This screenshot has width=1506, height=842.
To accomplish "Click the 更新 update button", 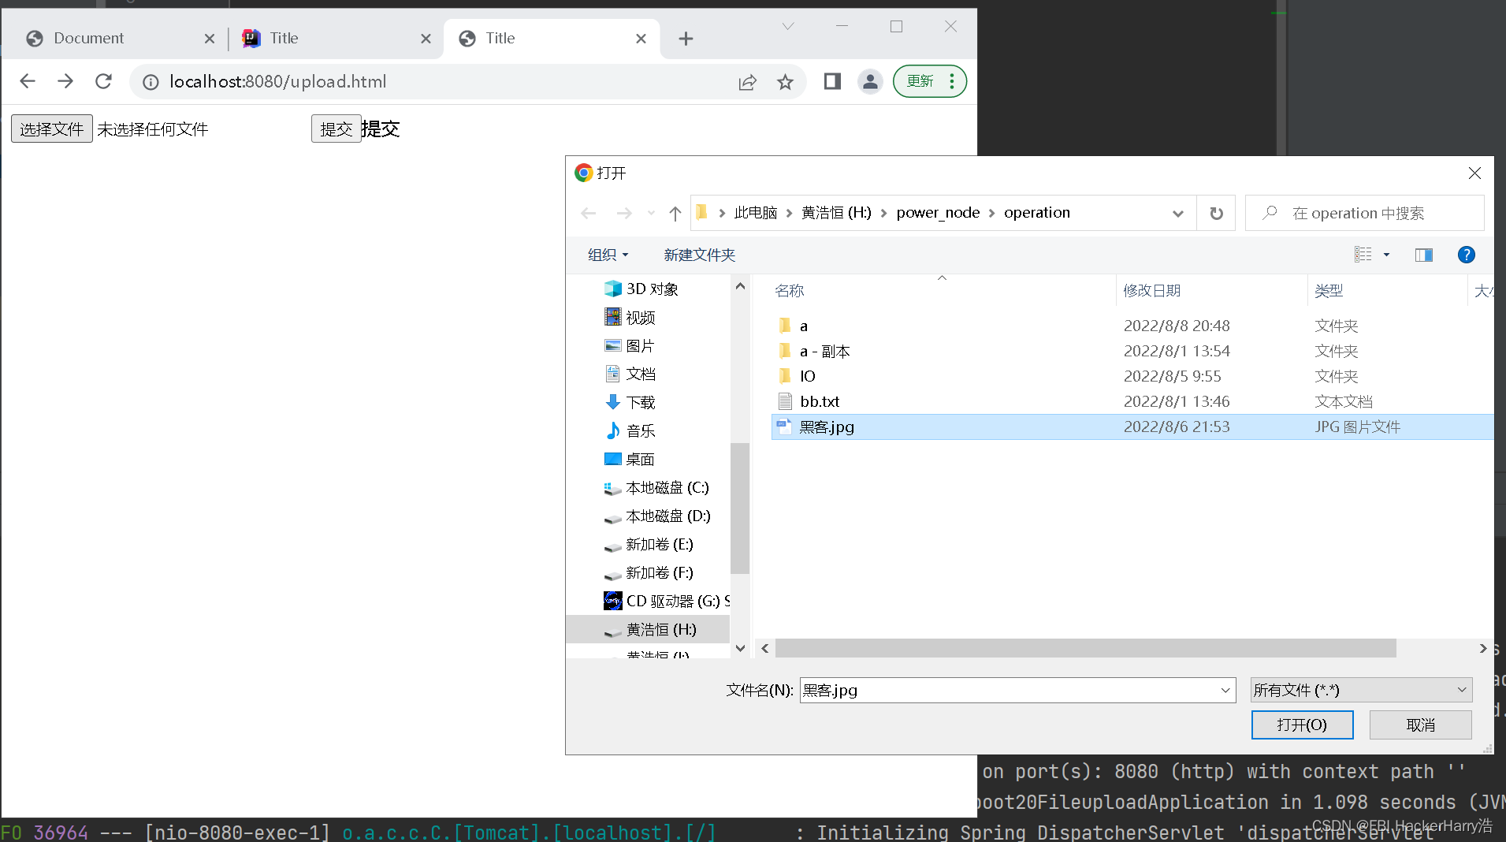I will [930, 81].
